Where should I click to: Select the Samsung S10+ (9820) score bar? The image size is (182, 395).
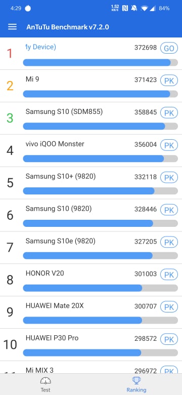(x=100, y=191)
